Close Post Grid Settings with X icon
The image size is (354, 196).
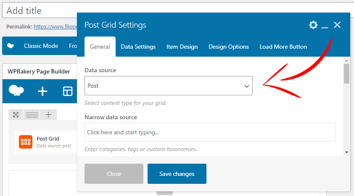[337, 25]
